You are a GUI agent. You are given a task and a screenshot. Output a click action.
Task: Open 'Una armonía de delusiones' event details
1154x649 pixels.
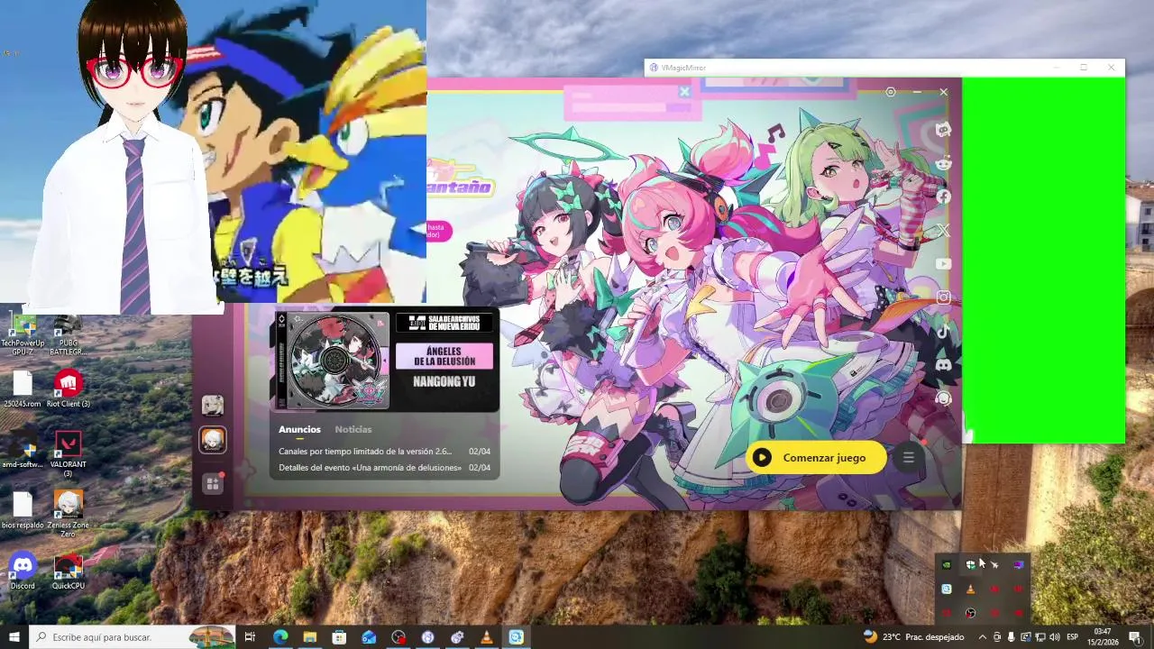pos(384,468)
